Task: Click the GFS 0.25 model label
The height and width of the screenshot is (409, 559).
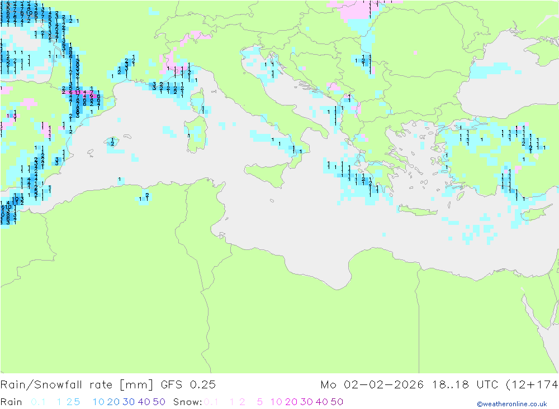Action: point(188,385)
